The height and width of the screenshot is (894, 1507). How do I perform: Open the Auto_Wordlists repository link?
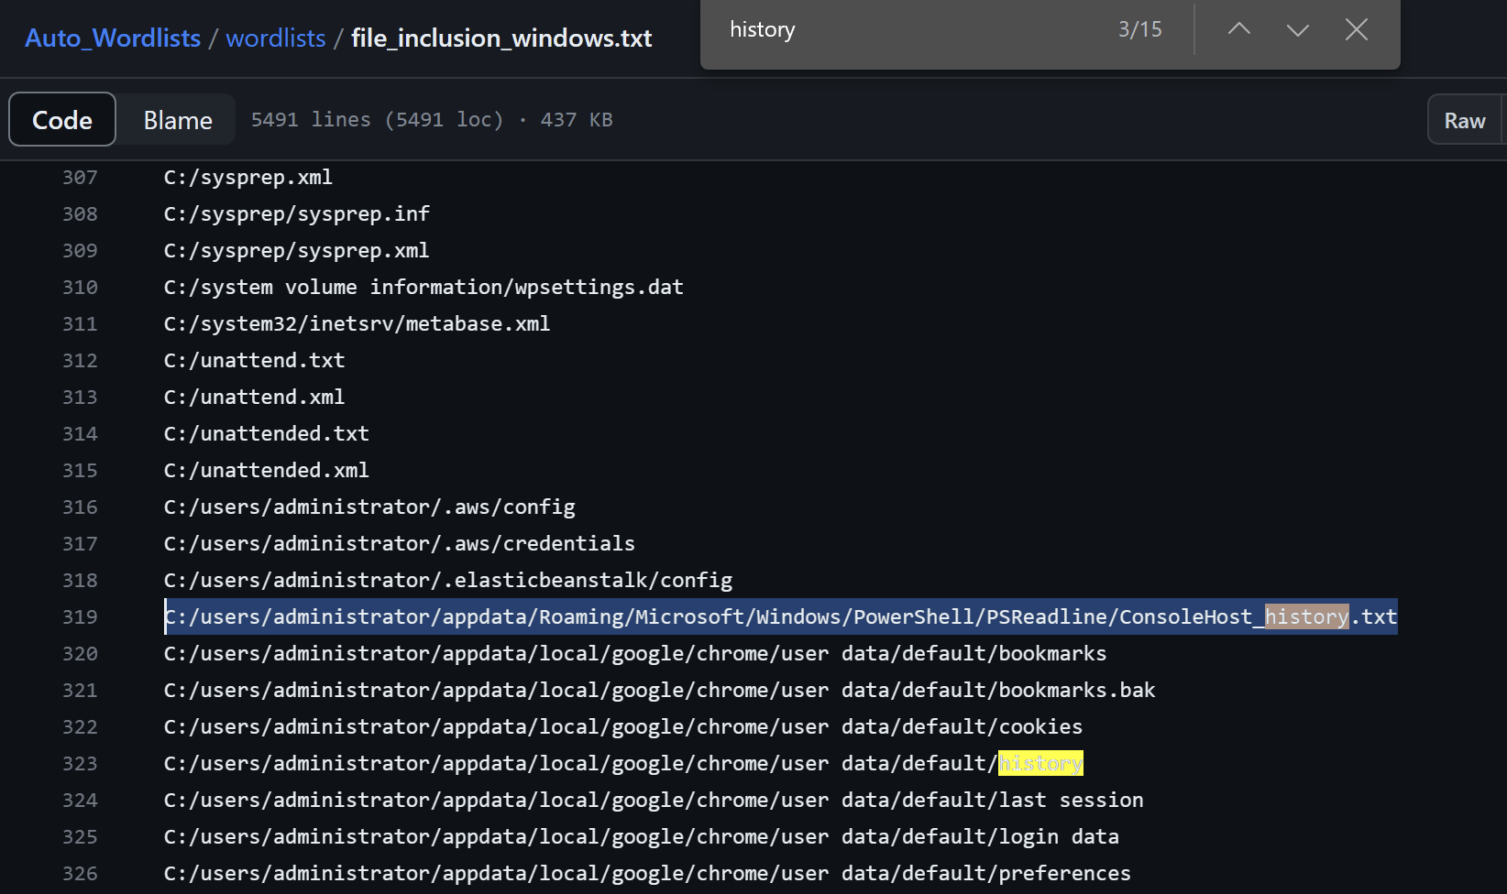click(113, 38)
